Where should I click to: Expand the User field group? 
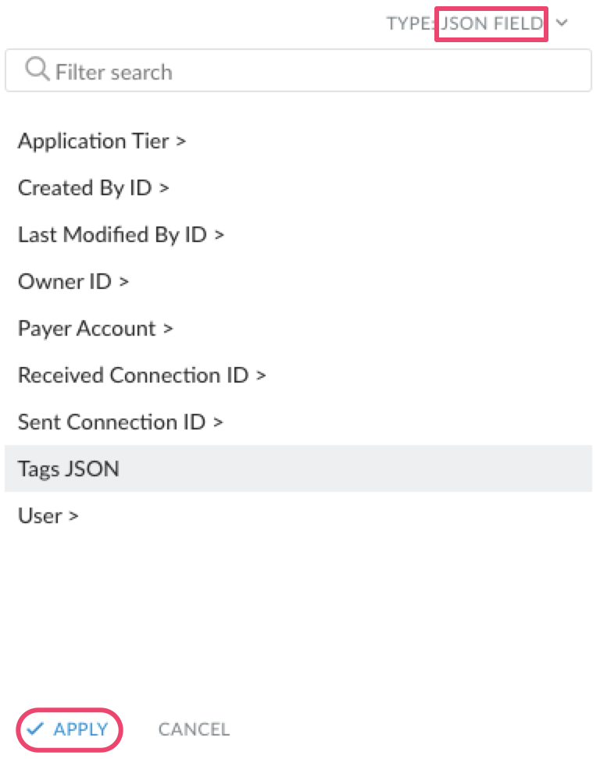pos(48,516)
